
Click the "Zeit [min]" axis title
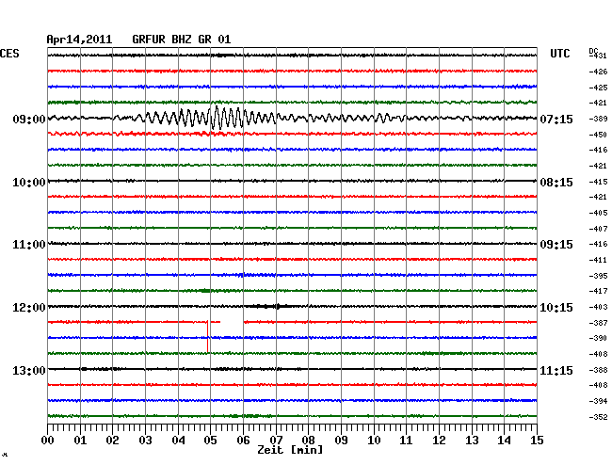click(x=290, y=450)
